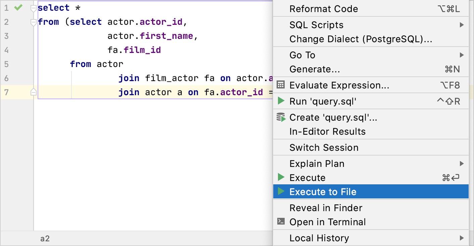Viewport: 474px width, 246px height.
Task: Collapse the subquery using line 2 fold arrow
Action: 33,22
